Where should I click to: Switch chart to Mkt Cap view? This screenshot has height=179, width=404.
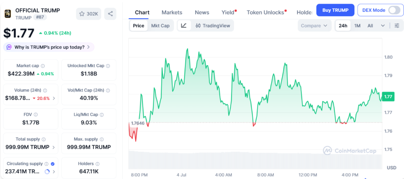[x=160, y=26]
